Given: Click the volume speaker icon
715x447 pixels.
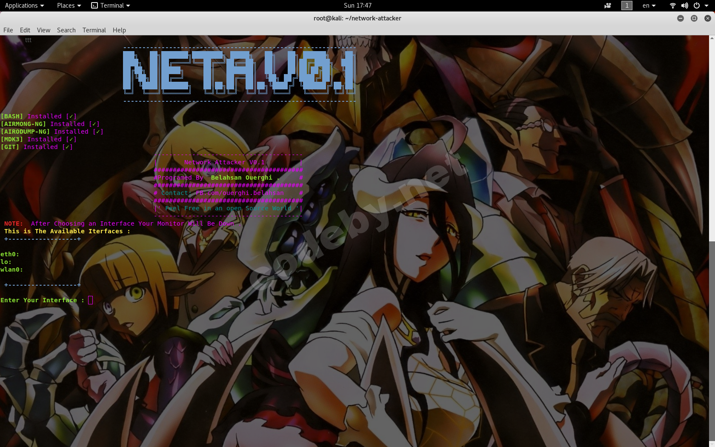Looking at the screenshot, I should point(684,6).
